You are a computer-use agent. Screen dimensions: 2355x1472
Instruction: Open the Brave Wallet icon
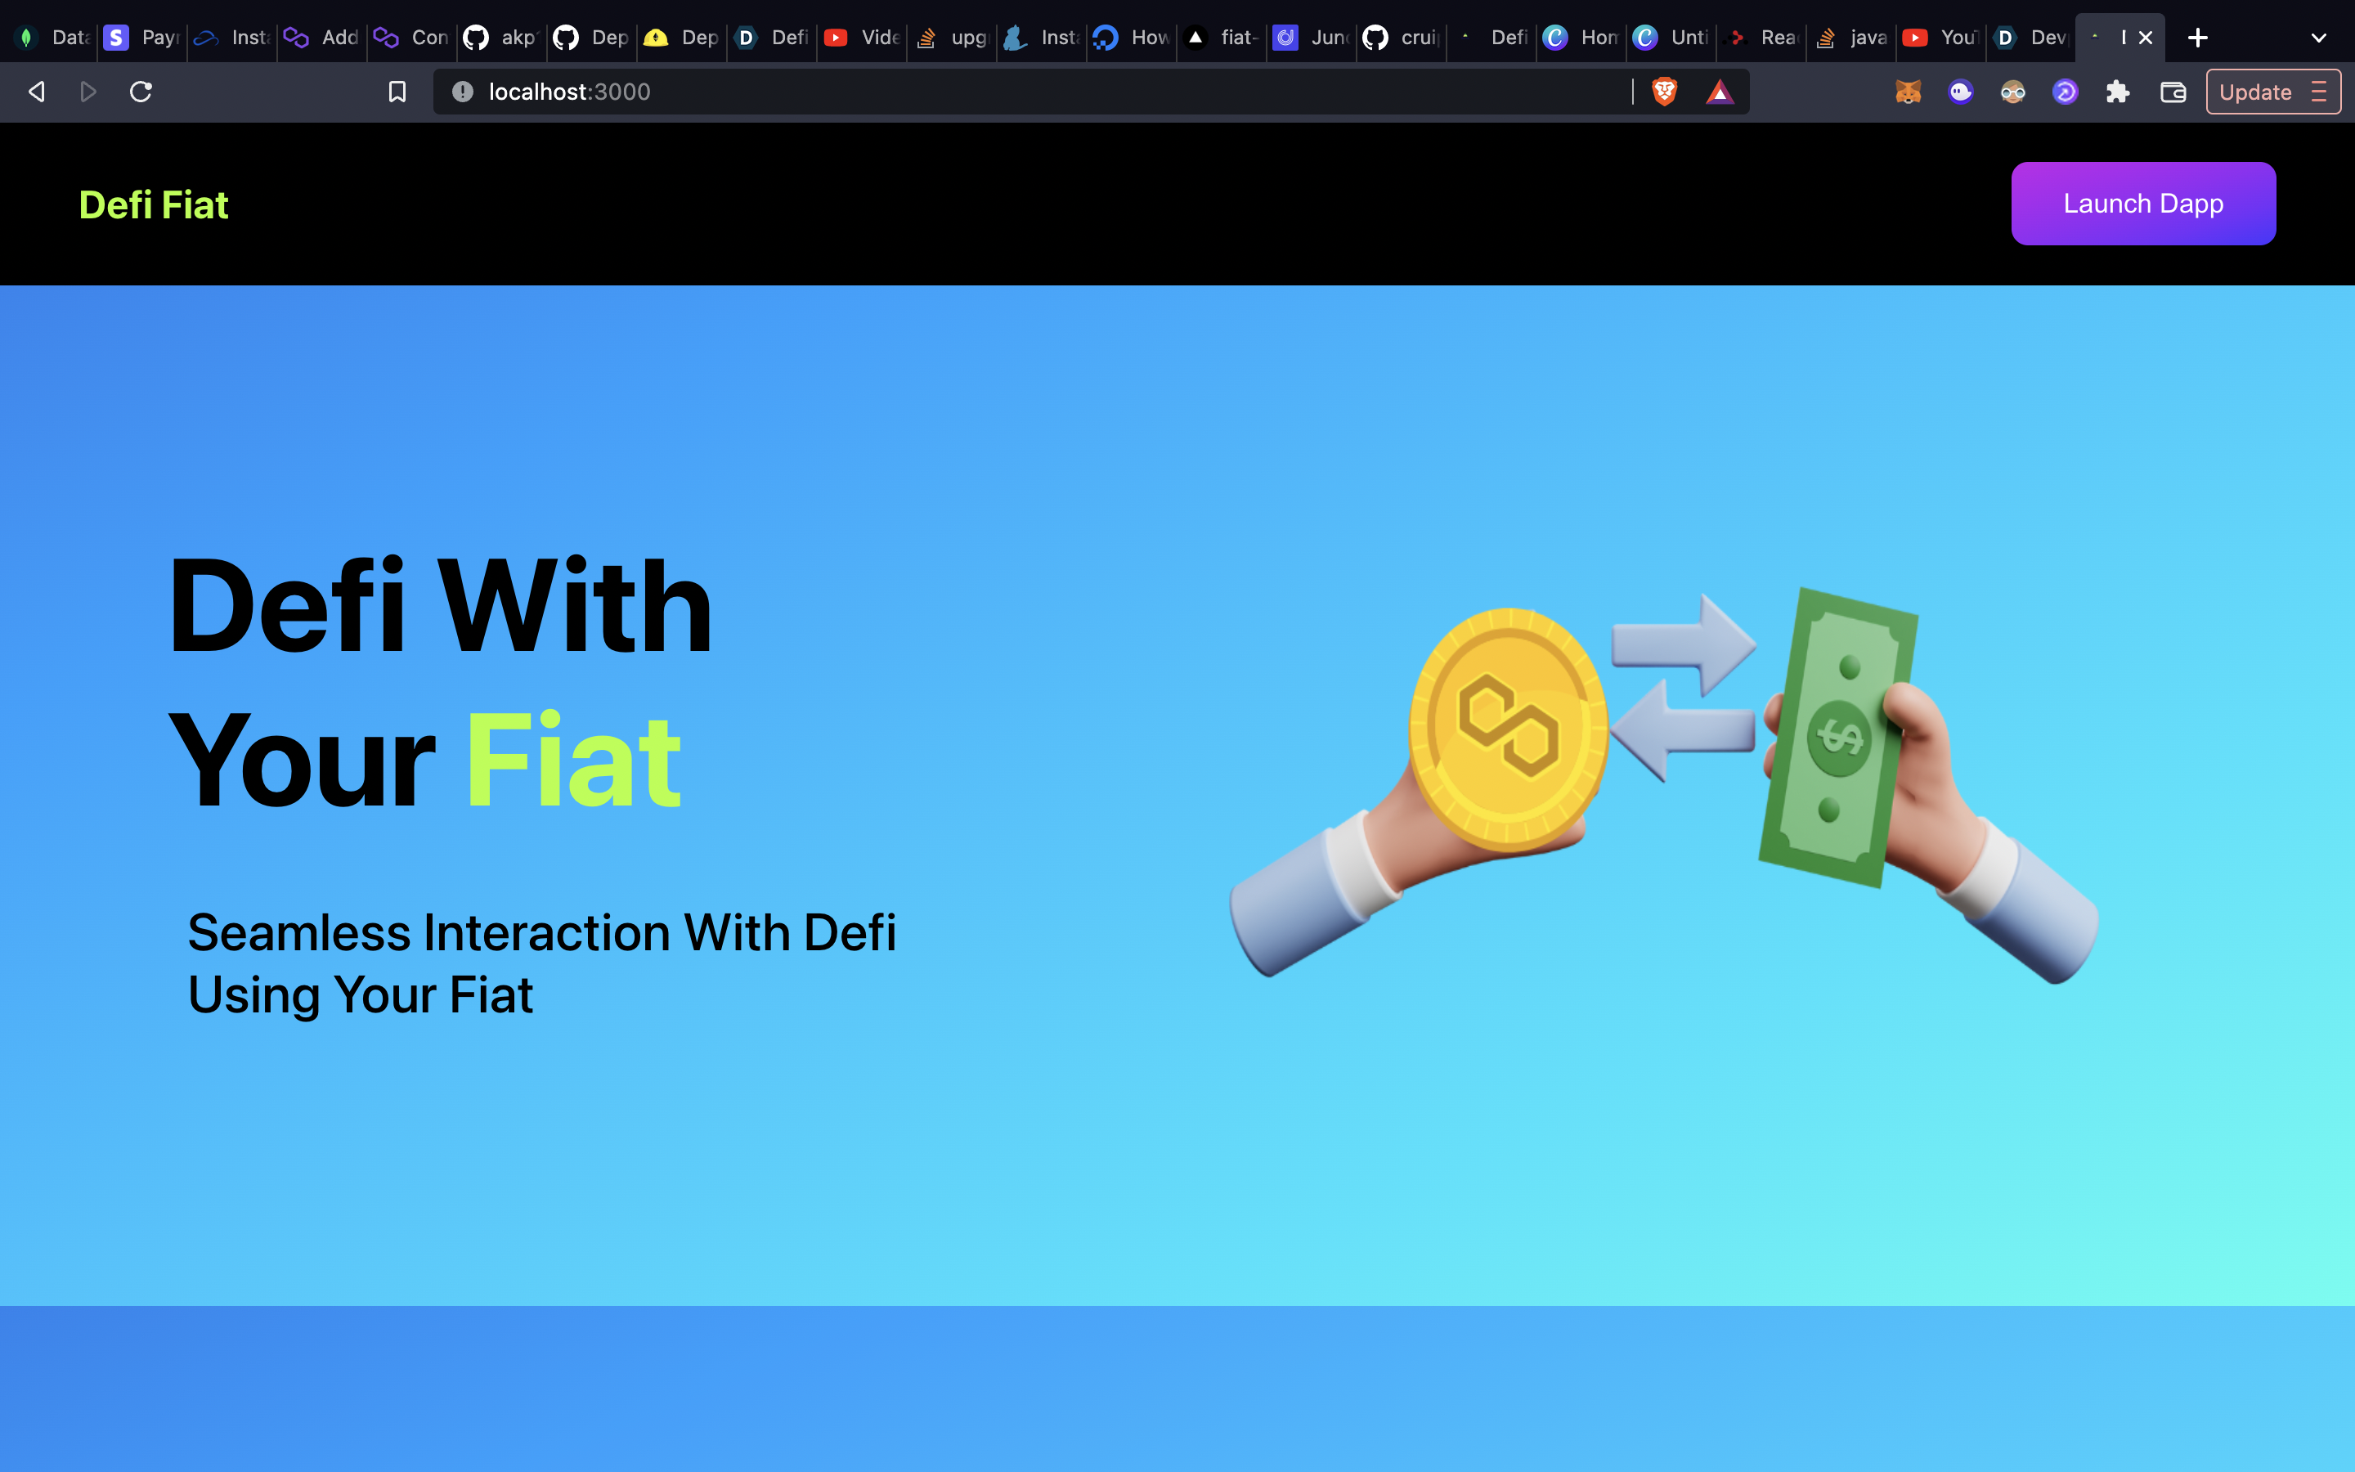point(2173,92)
